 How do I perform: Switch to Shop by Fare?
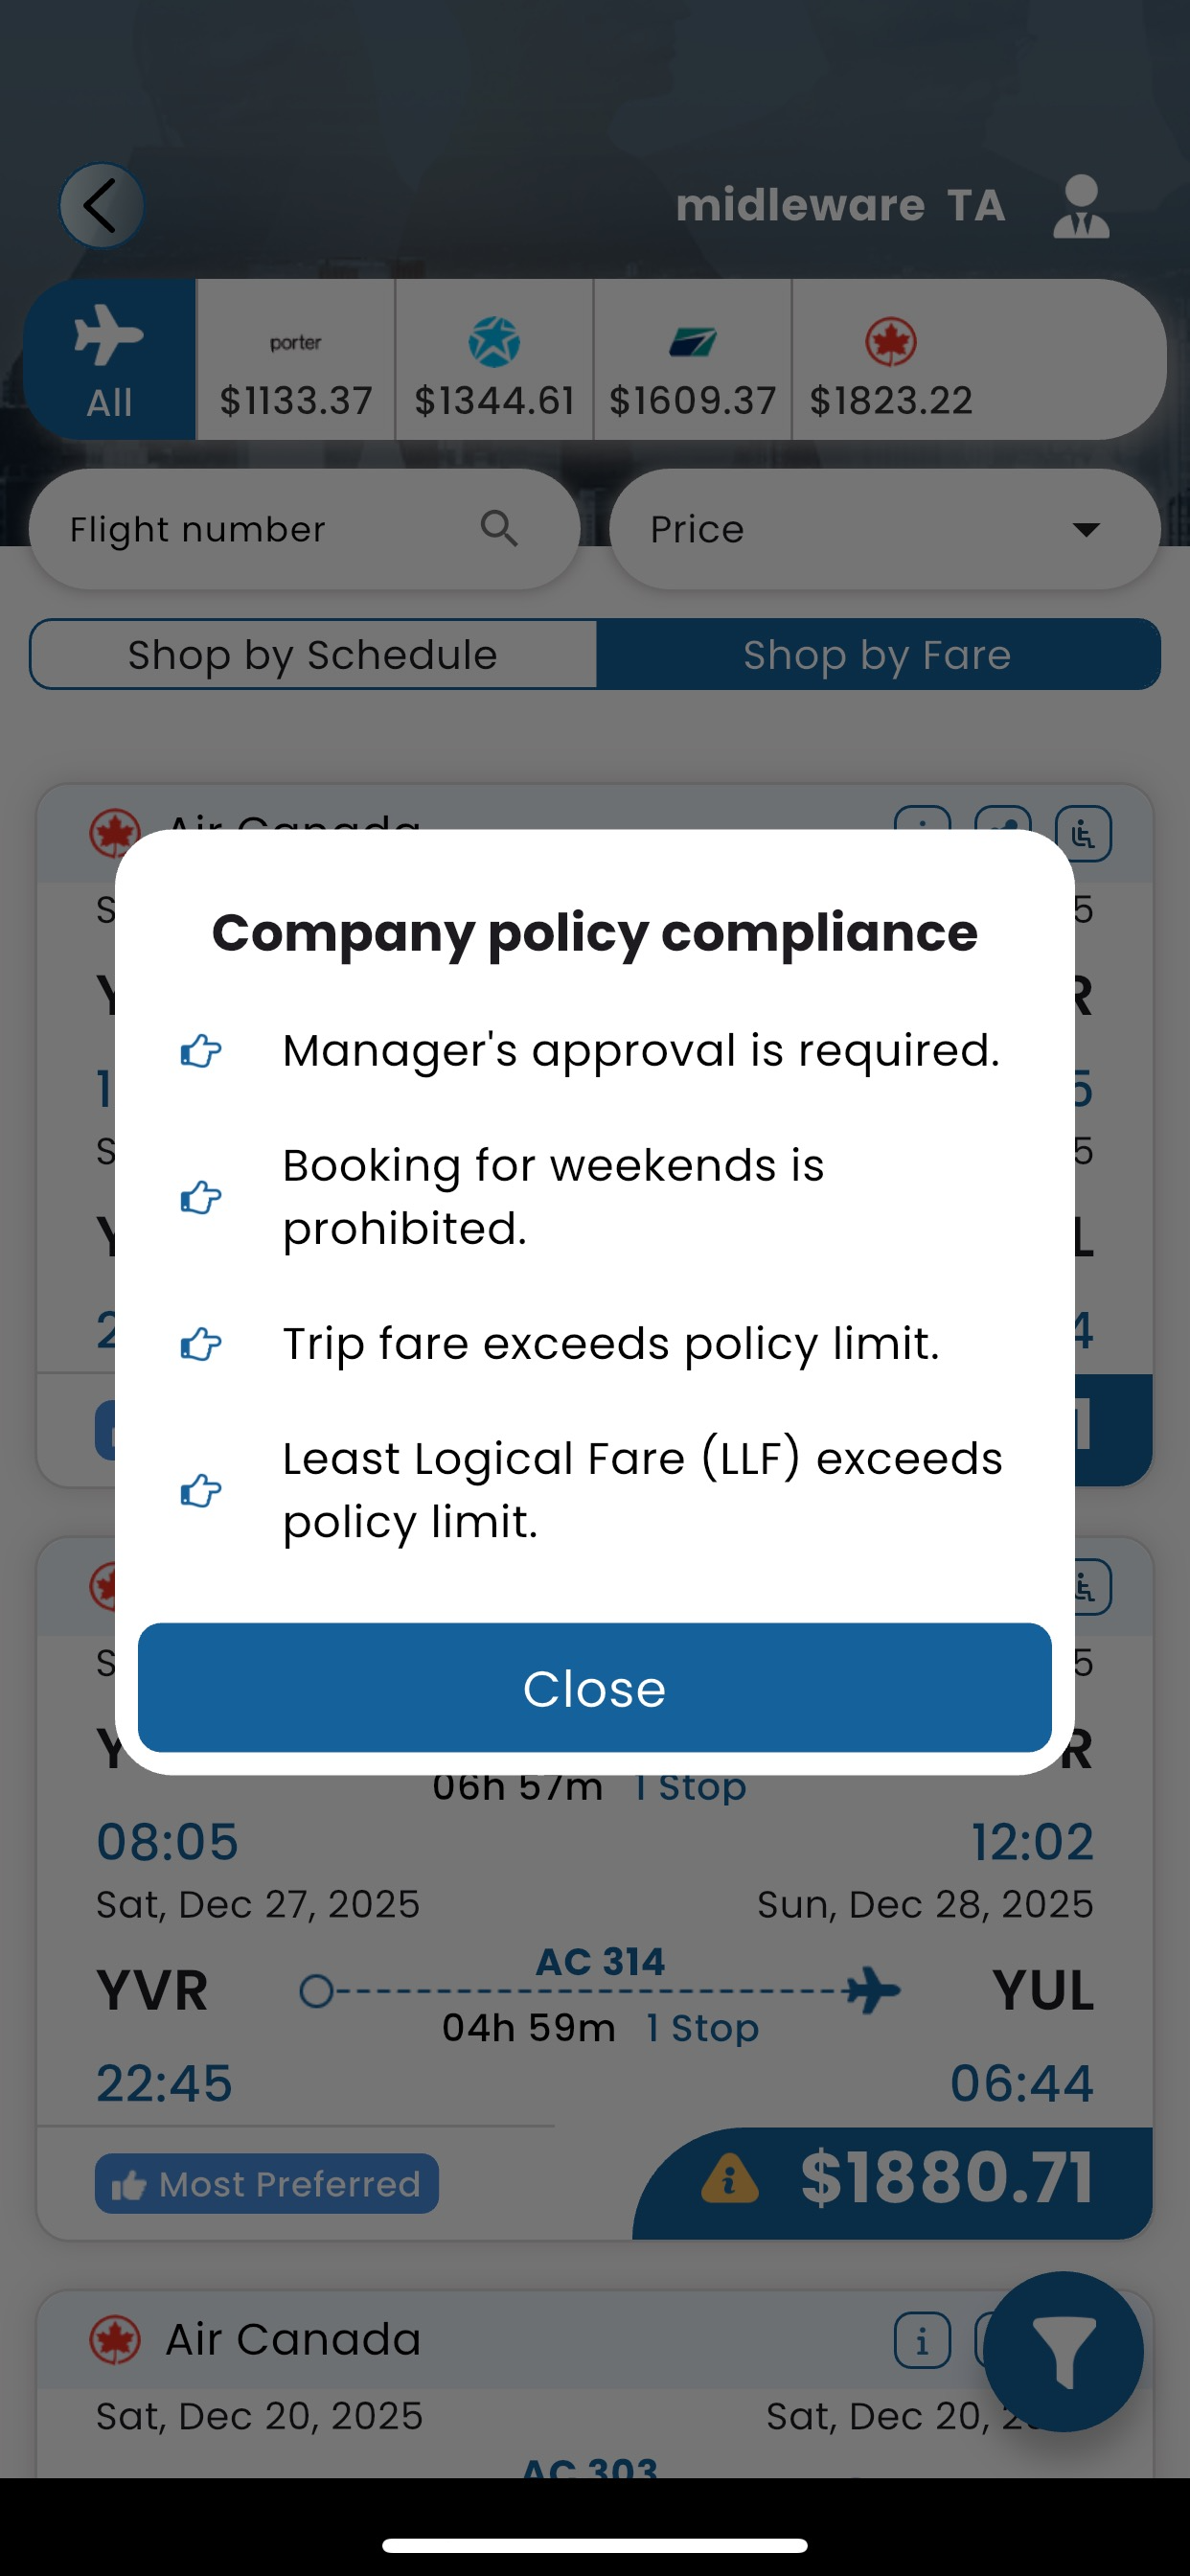[877, 655]
